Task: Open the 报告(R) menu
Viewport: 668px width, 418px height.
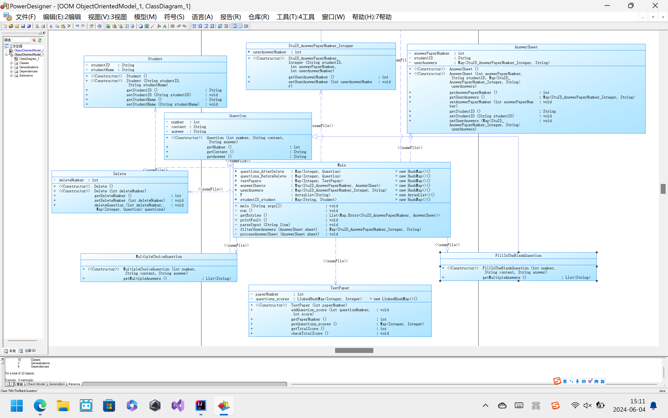Action: coord(230,17)
